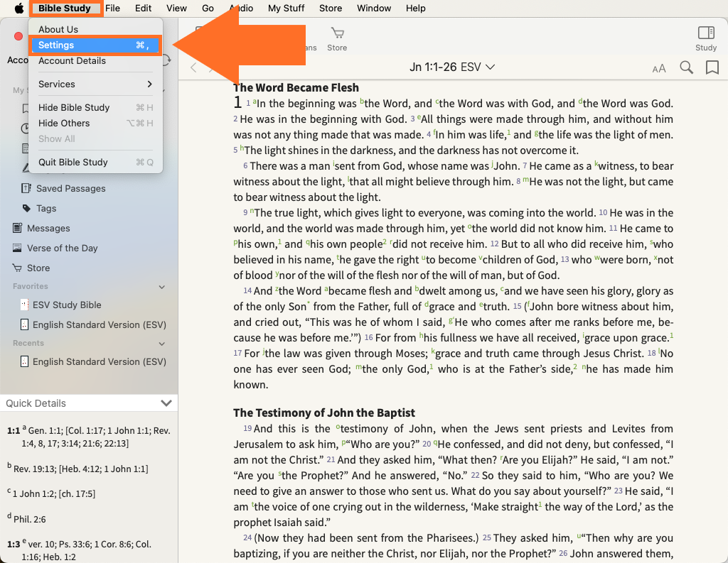Open Messages in the sidebar
The height and width of the screenshot is (563, 728).
tap(48, 228)
